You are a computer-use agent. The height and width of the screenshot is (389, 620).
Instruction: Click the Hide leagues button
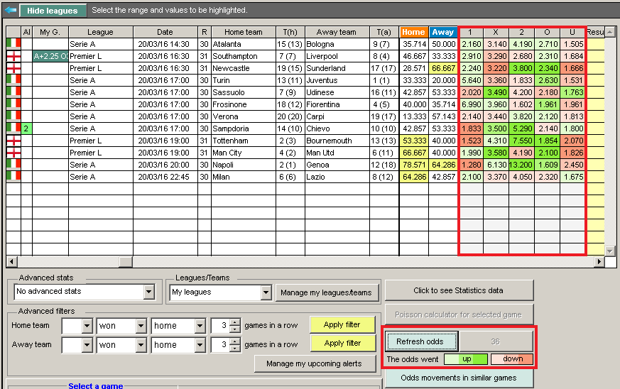(x=52, y=11)
